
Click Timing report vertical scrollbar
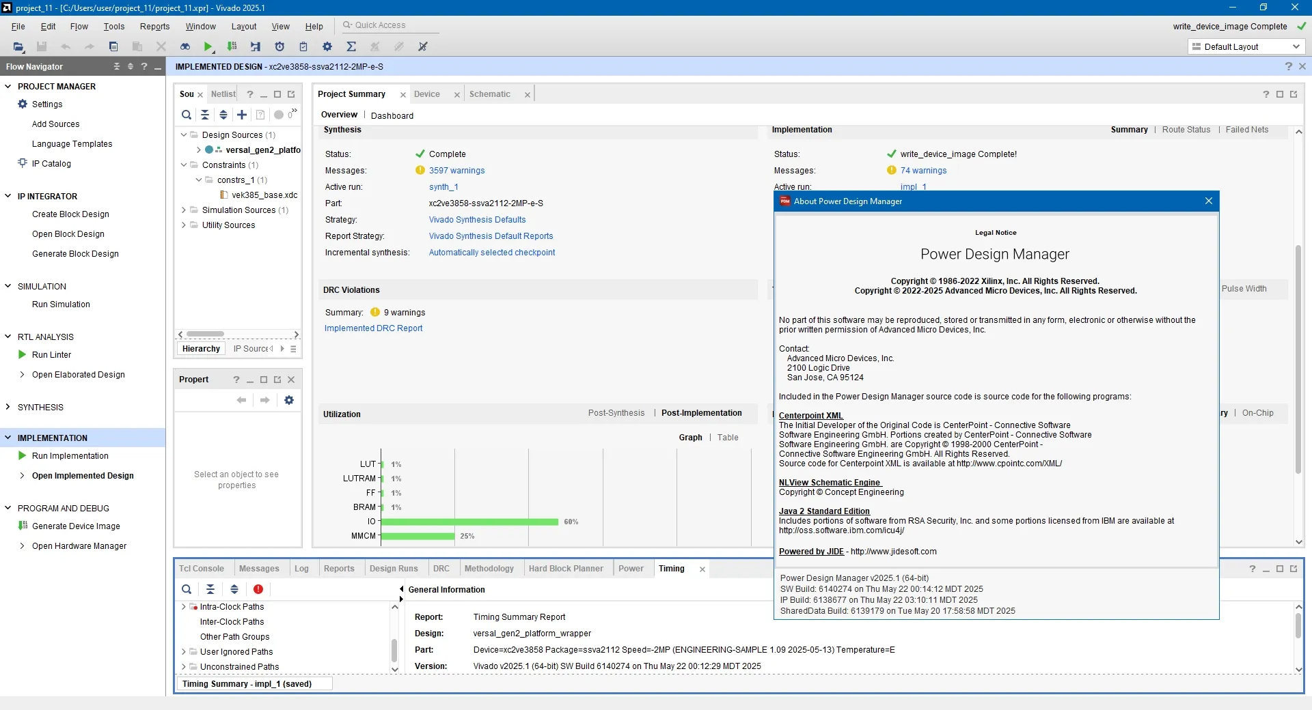[x=1298, y=625]
